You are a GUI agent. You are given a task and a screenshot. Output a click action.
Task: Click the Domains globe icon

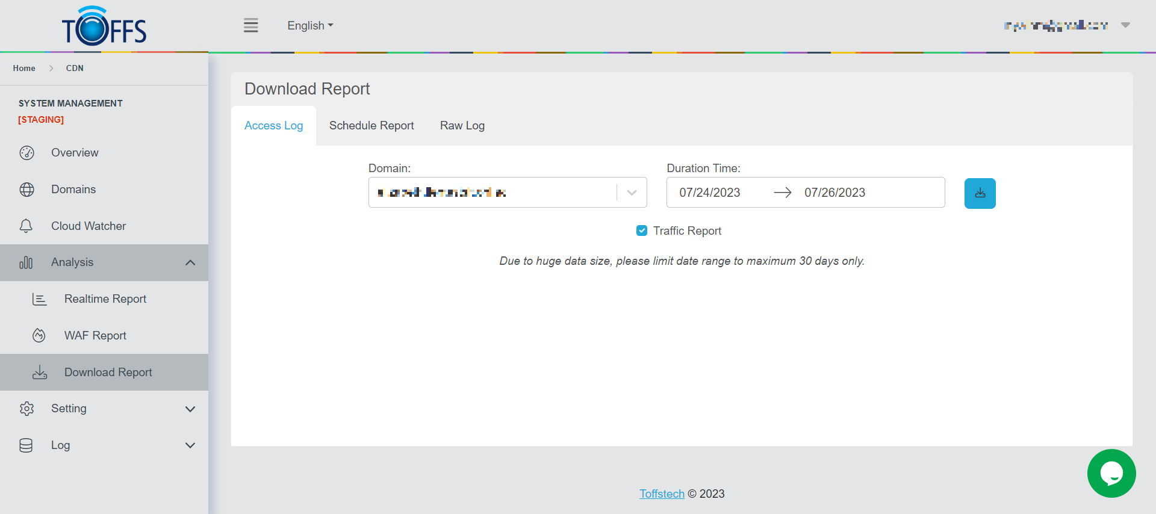(26, 190)
